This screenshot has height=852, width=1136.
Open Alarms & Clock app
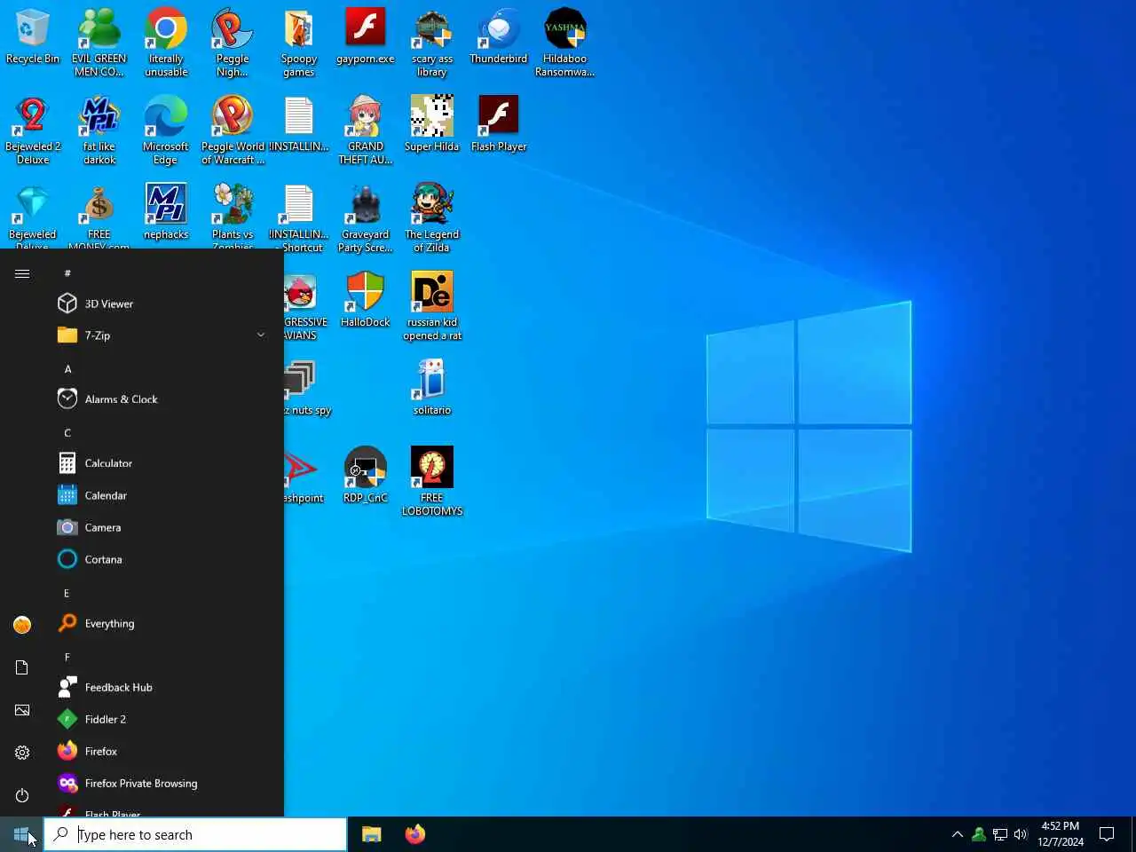(163, 399)
